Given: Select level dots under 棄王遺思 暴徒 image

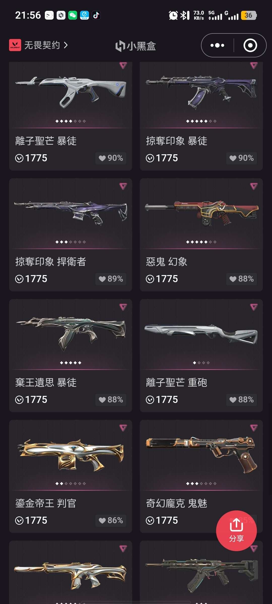Looking at the screenshot, I should pyautogui.click(x=71, y=363).
